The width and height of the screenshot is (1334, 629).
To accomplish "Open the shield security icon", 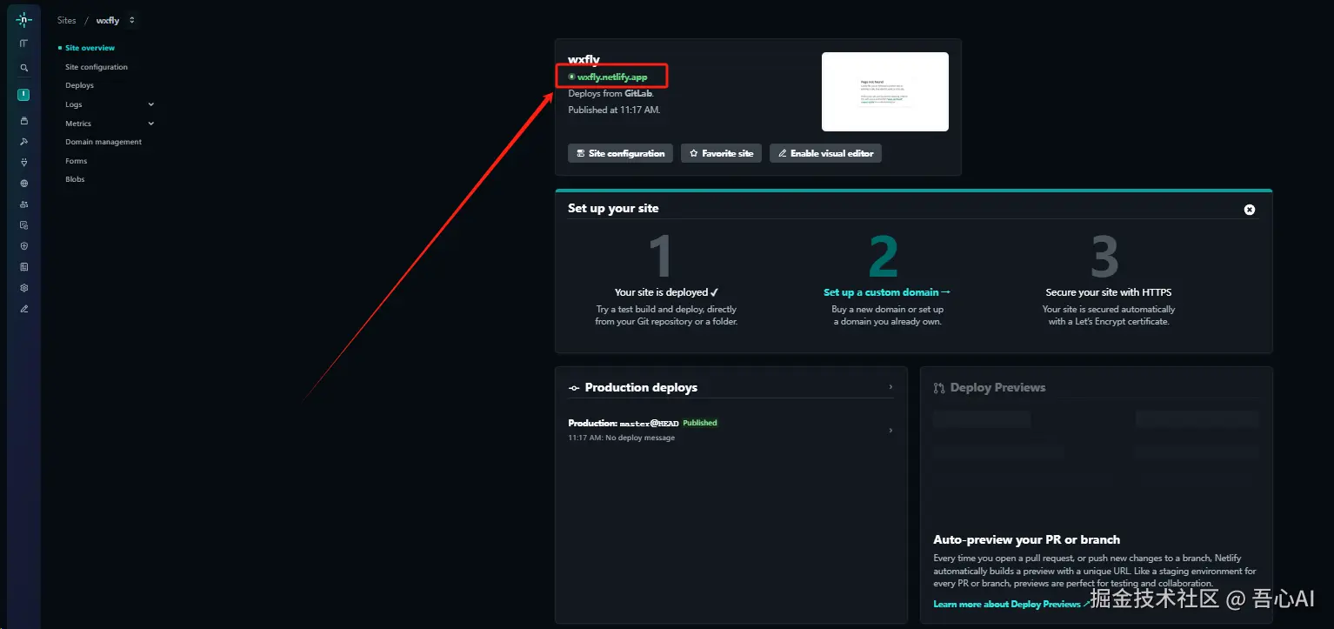I will click(24, 246).
